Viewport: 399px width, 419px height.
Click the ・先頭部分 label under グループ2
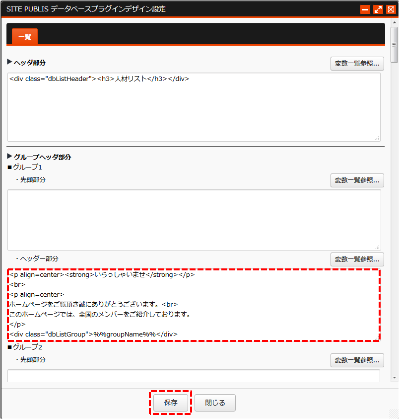30,360
